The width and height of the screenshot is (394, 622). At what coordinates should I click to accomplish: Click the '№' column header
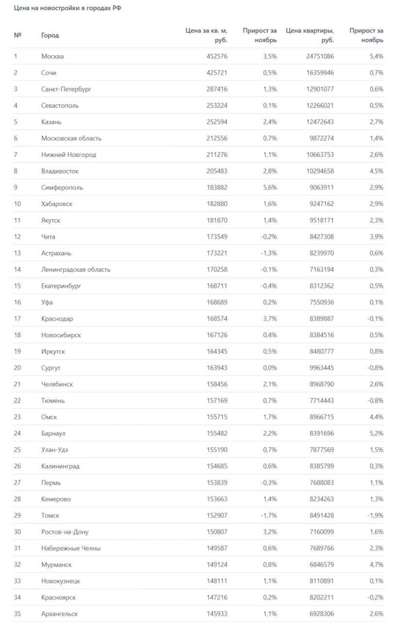(x=17, y=35)
